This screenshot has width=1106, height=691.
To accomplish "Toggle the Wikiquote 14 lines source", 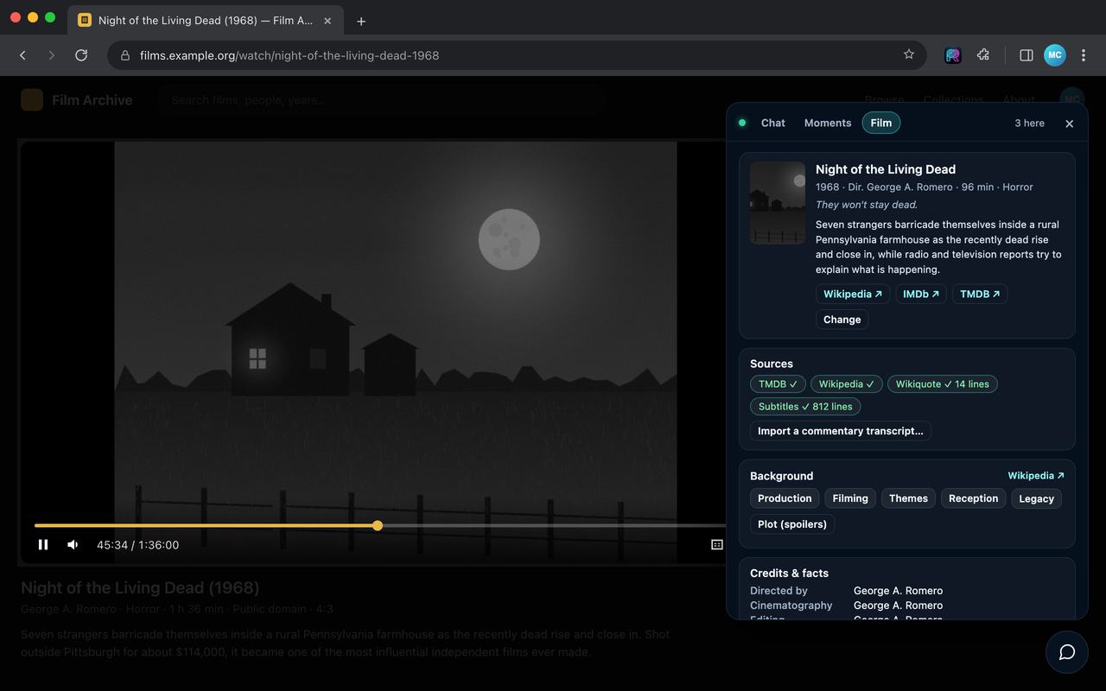I will 943,384.
